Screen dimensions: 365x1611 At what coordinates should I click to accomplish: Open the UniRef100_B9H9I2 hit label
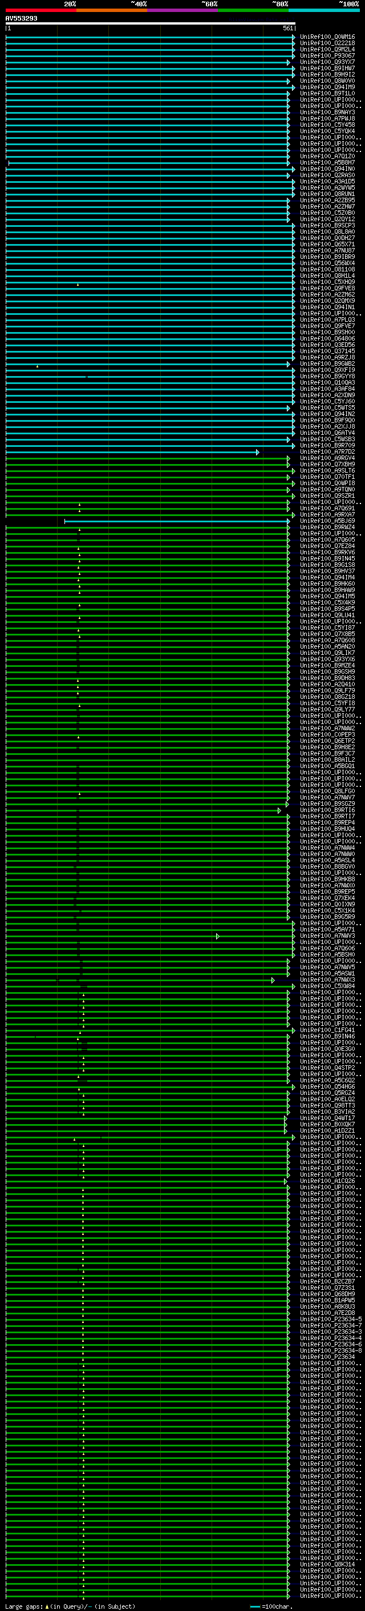click(x=327, y=74)
